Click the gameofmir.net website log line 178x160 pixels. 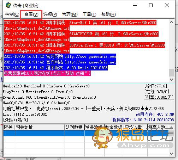point(60,62)
